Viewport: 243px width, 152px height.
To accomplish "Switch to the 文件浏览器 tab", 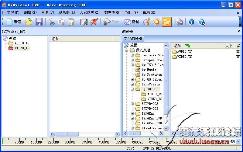I will 133,39.
